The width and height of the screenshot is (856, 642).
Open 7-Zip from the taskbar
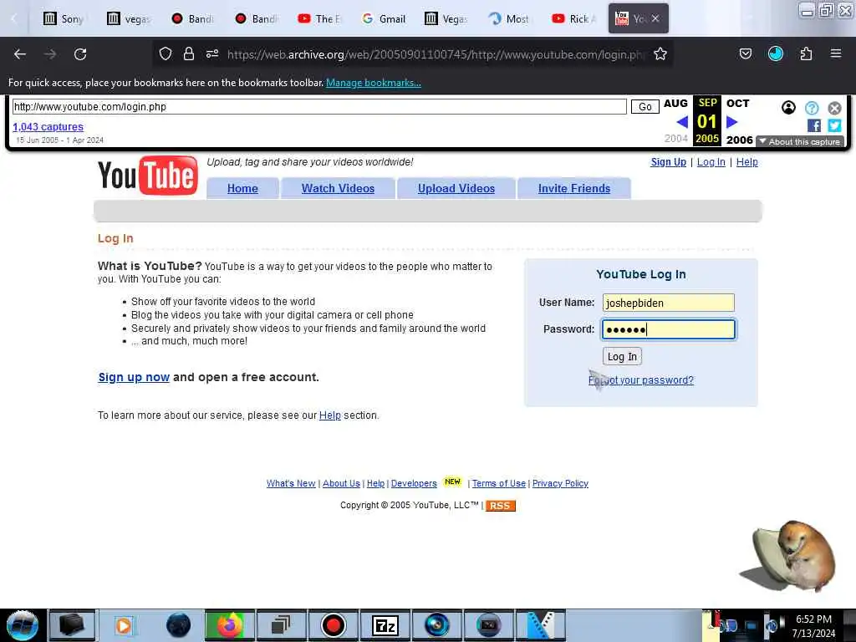[x=385, y=625]
